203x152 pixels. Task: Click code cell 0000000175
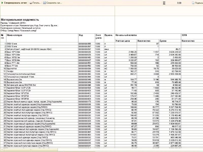87,102
